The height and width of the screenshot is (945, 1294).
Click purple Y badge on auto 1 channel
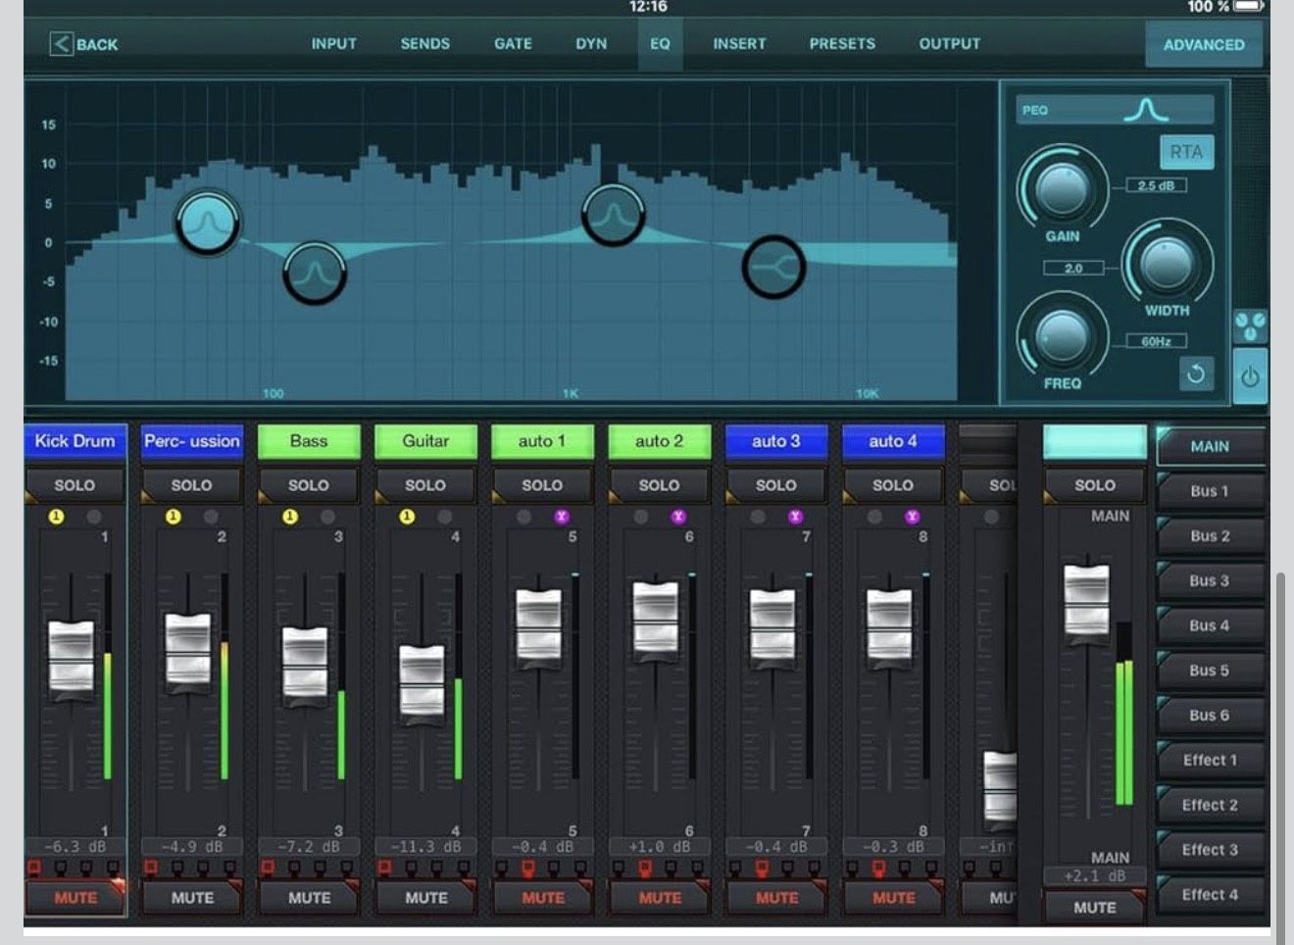[x=561, y=517]
